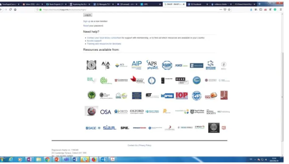This screenshot has width=289, height=164.
Task: Switch to the Inbox browser tab
Action: tap(33, 4)
